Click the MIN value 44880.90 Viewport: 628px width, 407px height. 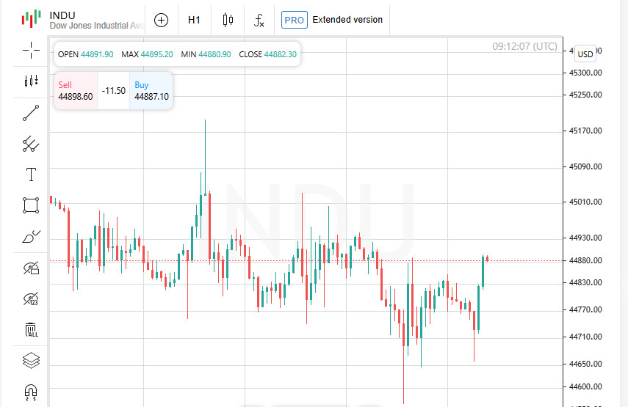(214, 54)
